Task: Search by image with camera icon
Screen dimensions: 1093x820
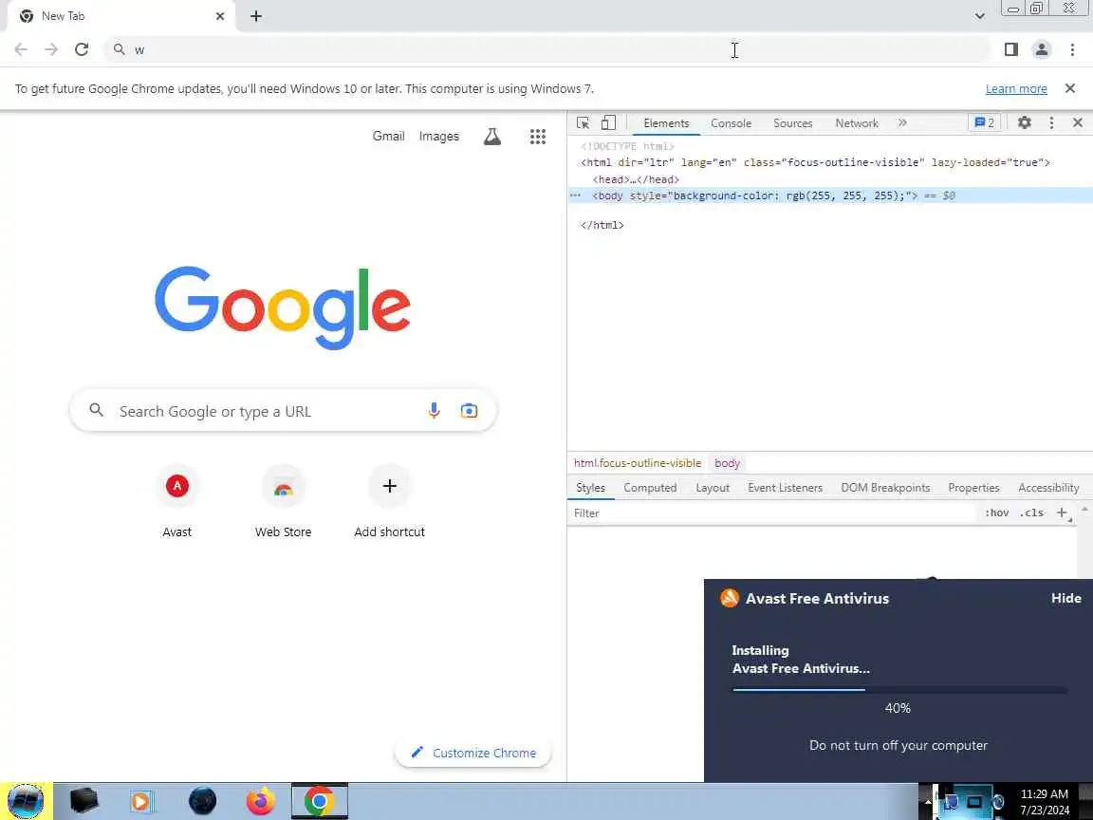Action: pos(469,411)
